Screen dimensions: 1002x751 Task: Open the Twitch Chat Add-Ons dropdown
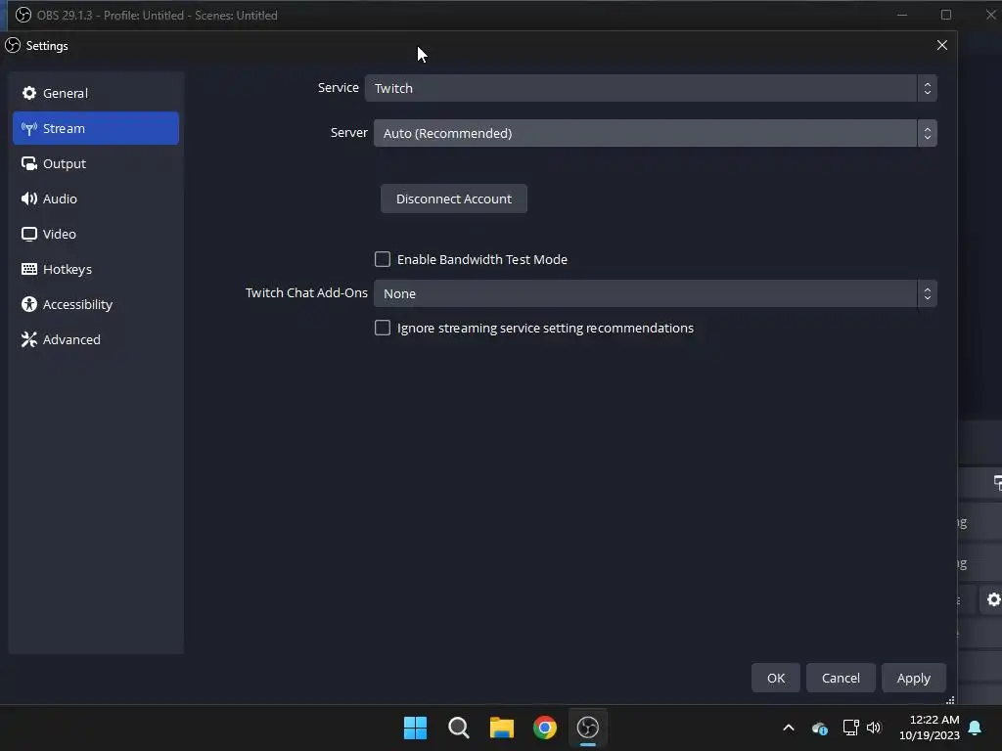(655, 293)
